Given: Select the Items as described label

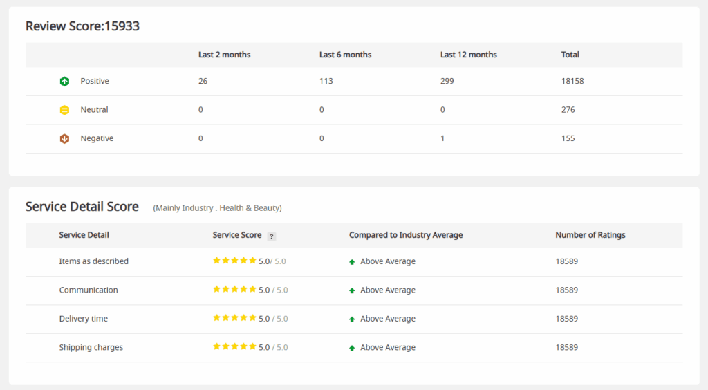Looking at the screenshot, I should [94, 261].
